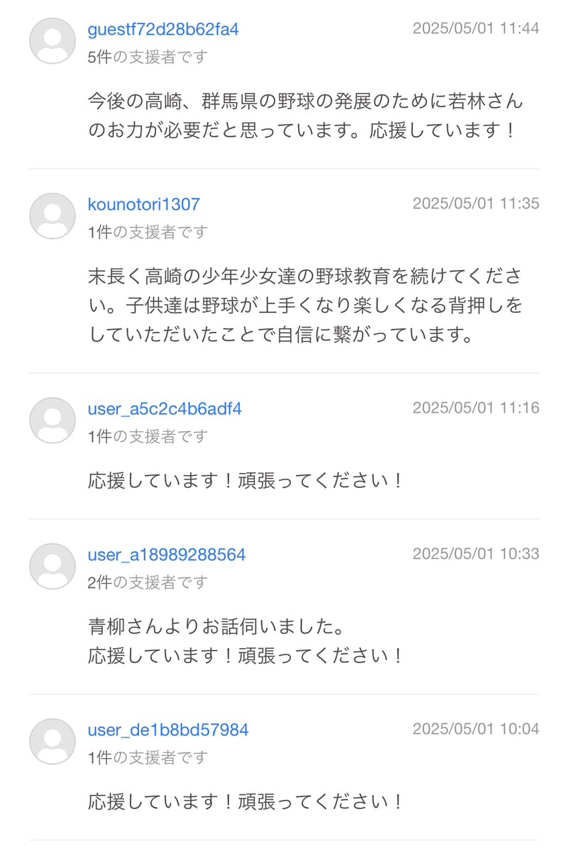This screenshot has height=851, width=569.
Task: Select the 2025/05/01 10:04 timestamp
Action: click(x=475, y=729)
